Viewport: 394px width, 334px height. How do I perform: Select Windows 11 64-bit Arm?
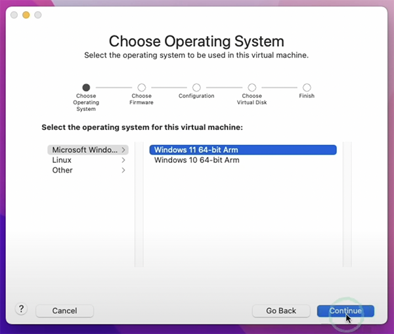point(243,150)
